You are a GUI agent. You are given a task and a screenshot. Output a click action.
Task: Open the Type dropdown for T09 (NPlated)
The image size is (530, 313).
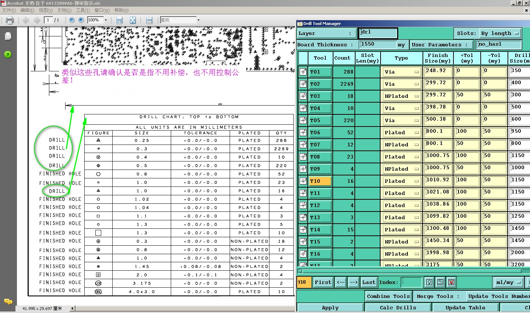coord(402,169)
